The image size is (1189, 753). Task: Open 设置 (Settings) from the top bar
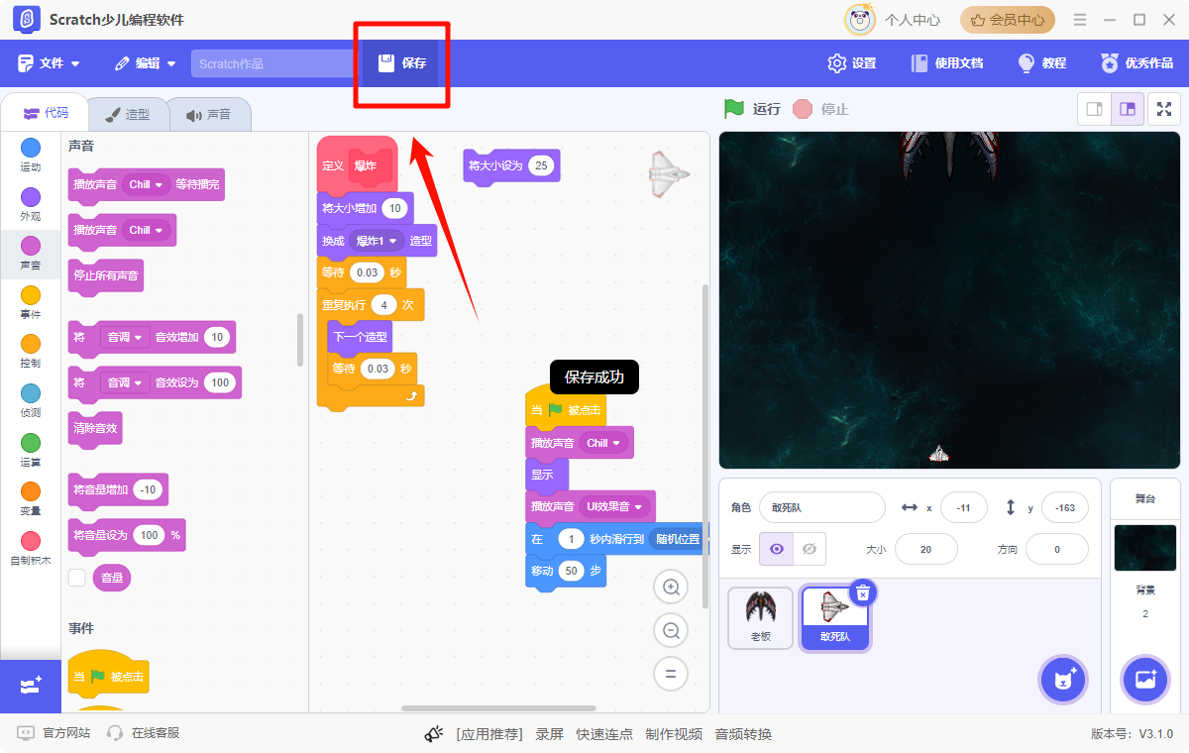click(851, 62)
